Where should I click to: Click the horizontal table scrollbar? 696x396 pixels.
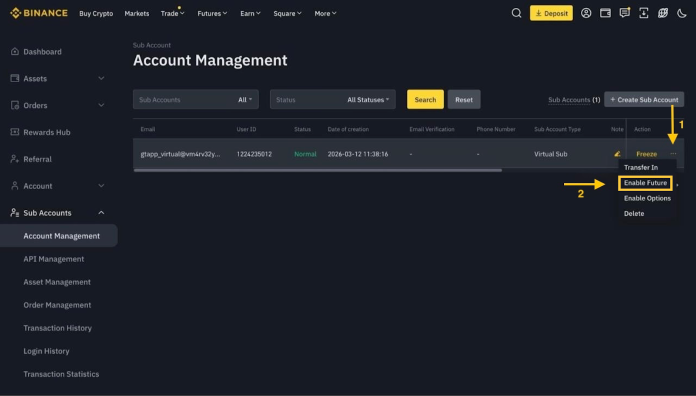coord(318,170)
